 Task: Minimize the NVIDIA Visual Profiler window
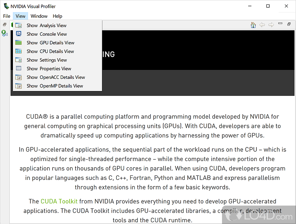click(x=250, y=6)
